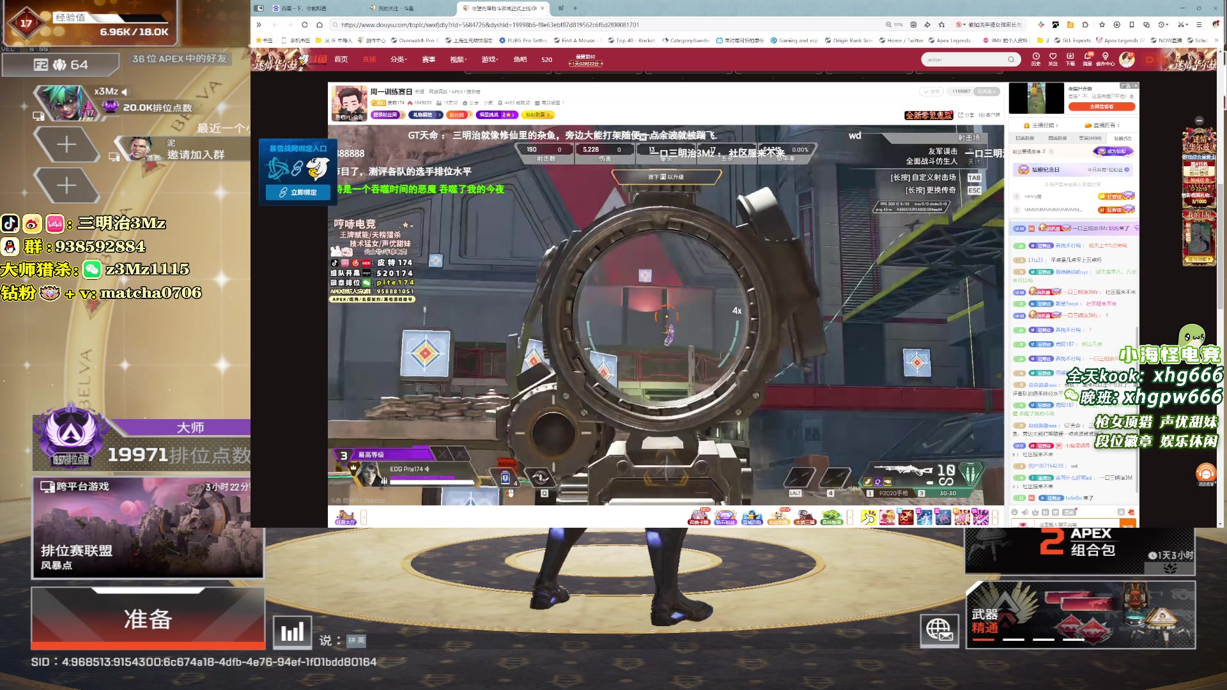
Task: Go to the browser home page
Action: tap(320, 25)
